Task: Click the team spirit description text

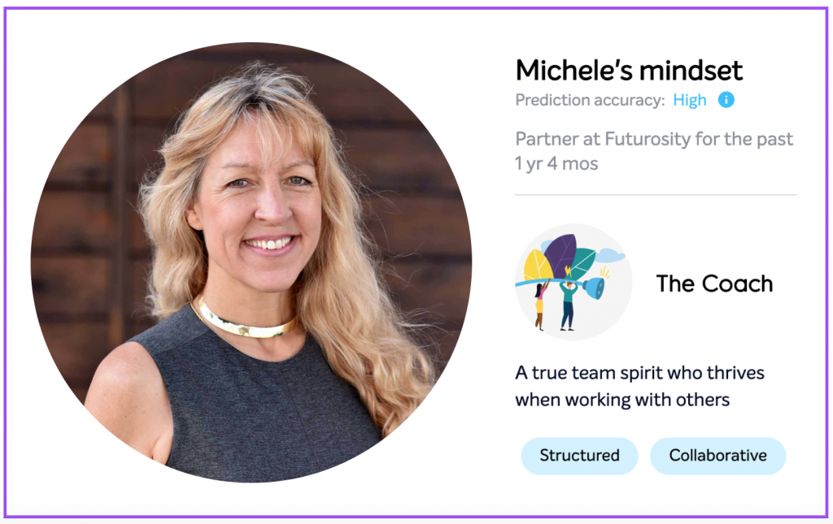Action: tap(639, 386)
